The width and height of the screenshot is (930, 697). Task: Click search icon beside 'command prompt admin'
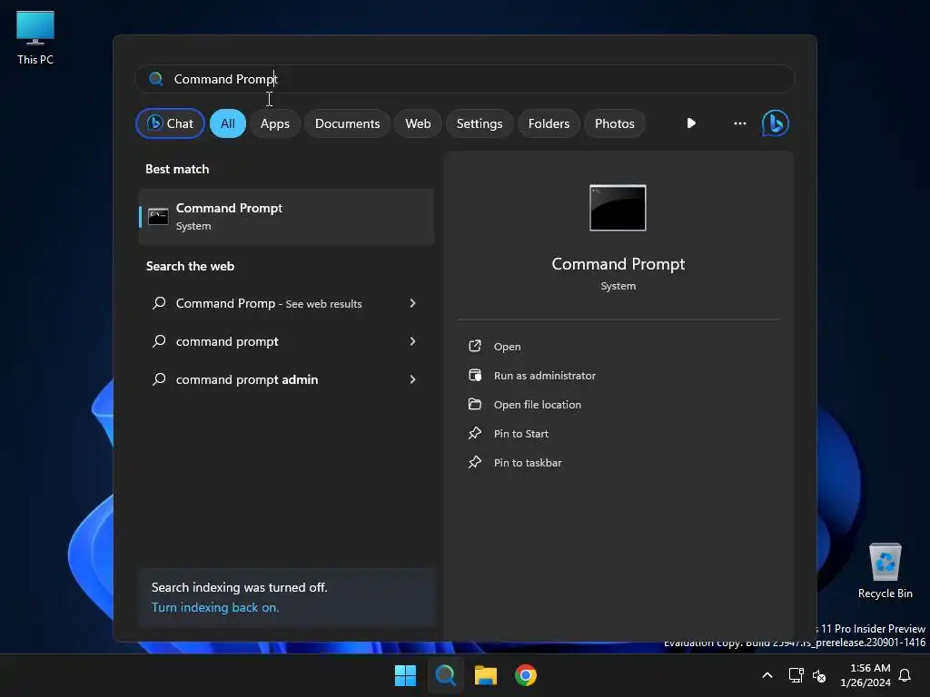click(159, 378)
